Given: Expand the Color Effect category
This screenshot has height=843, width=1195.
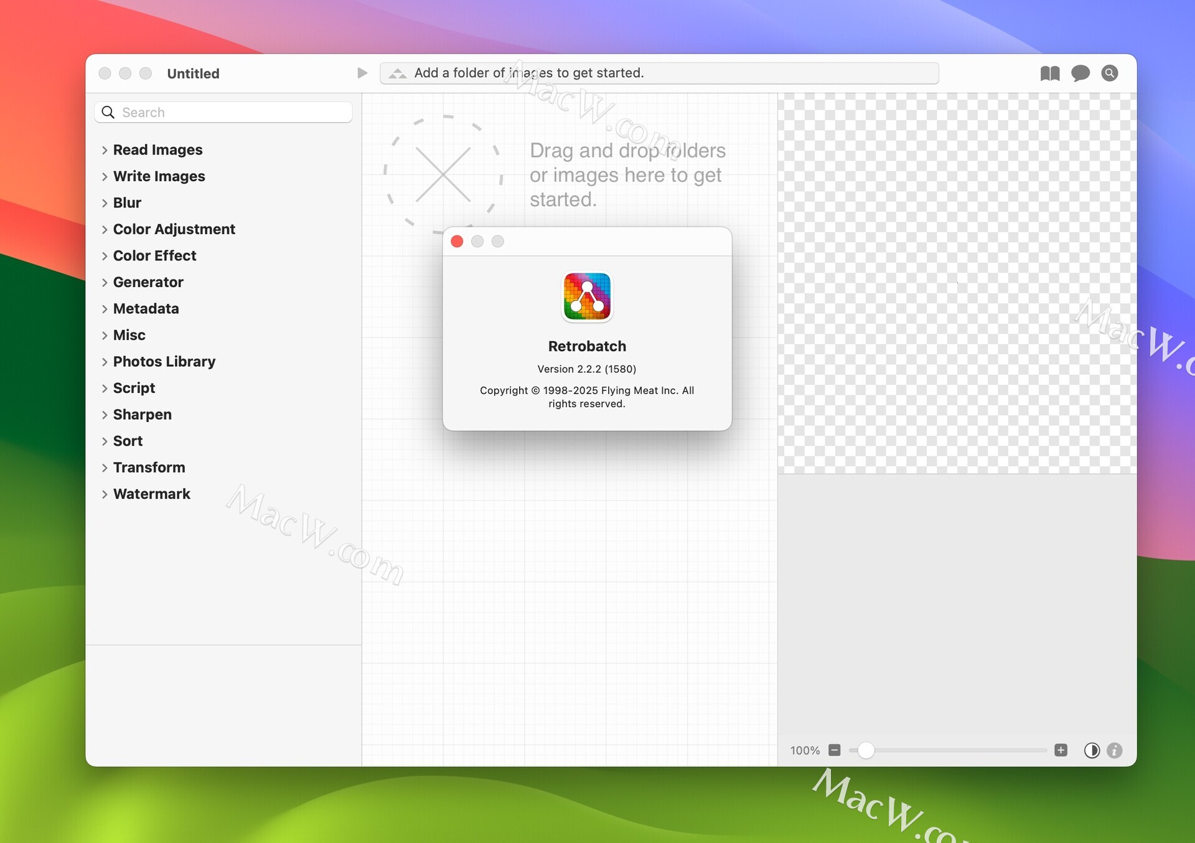Looking at the screenshot, I should (x=105, y=256).
